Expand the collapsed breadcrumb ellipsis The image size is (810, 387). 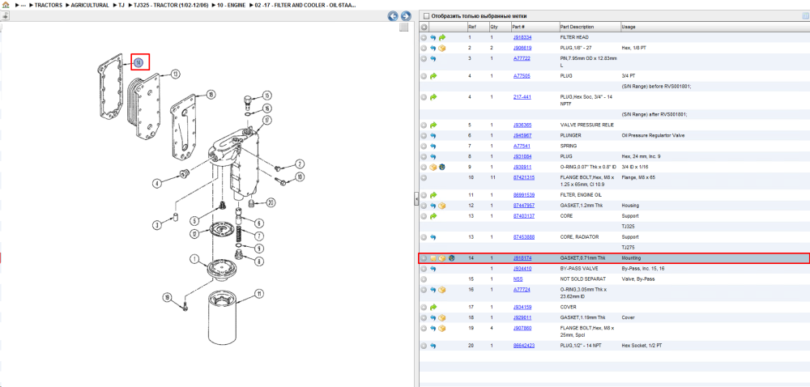(x=23, y=5)
